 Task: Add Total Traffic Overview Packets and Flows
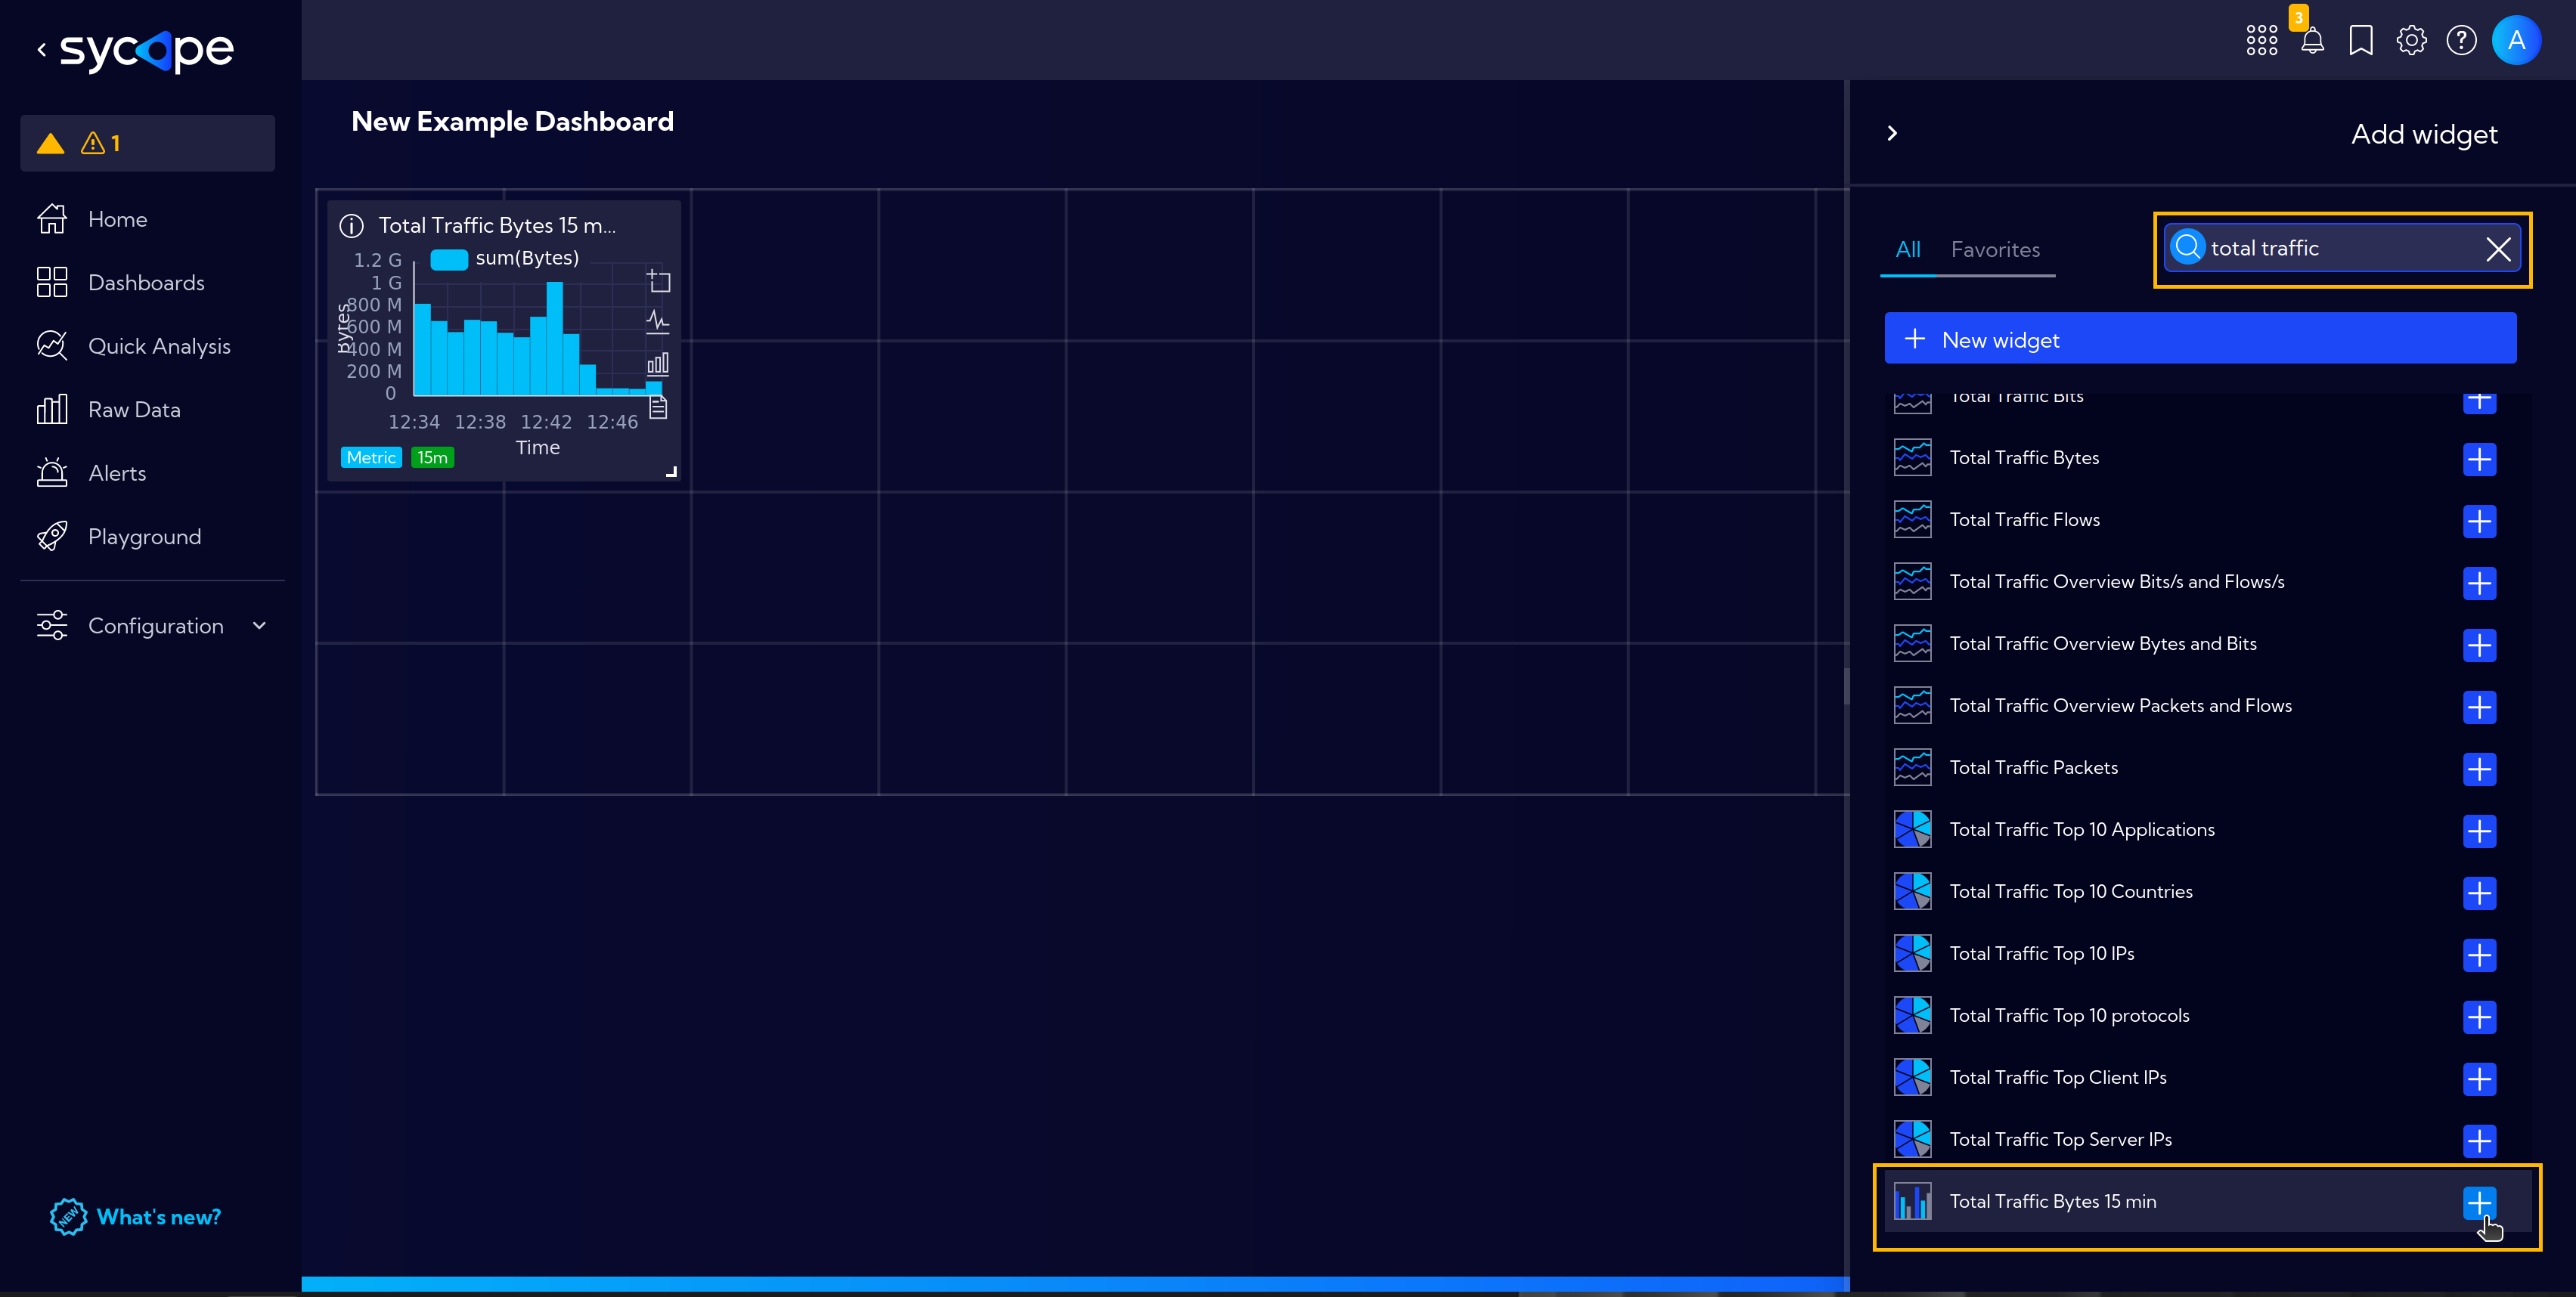tap(2479, 707)
